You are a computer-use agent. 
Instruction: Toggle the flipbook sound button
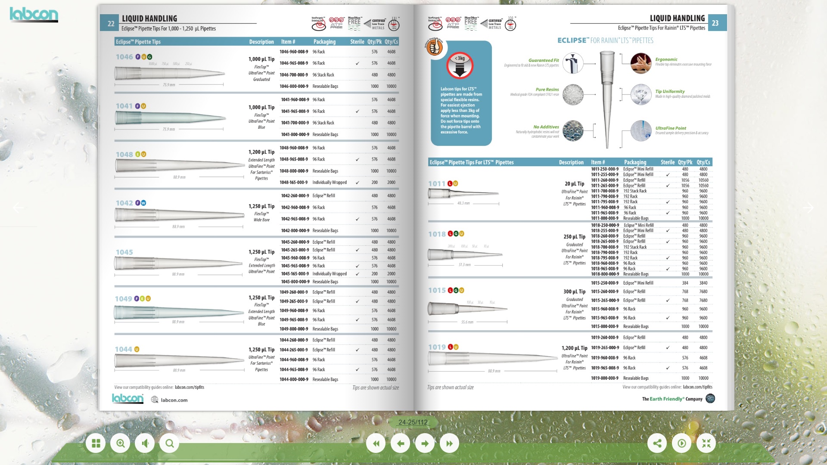[x=145, y=443]
